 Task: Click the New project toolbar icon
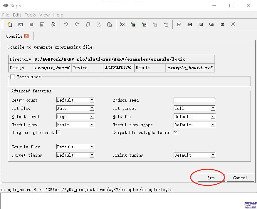(9, 24)
